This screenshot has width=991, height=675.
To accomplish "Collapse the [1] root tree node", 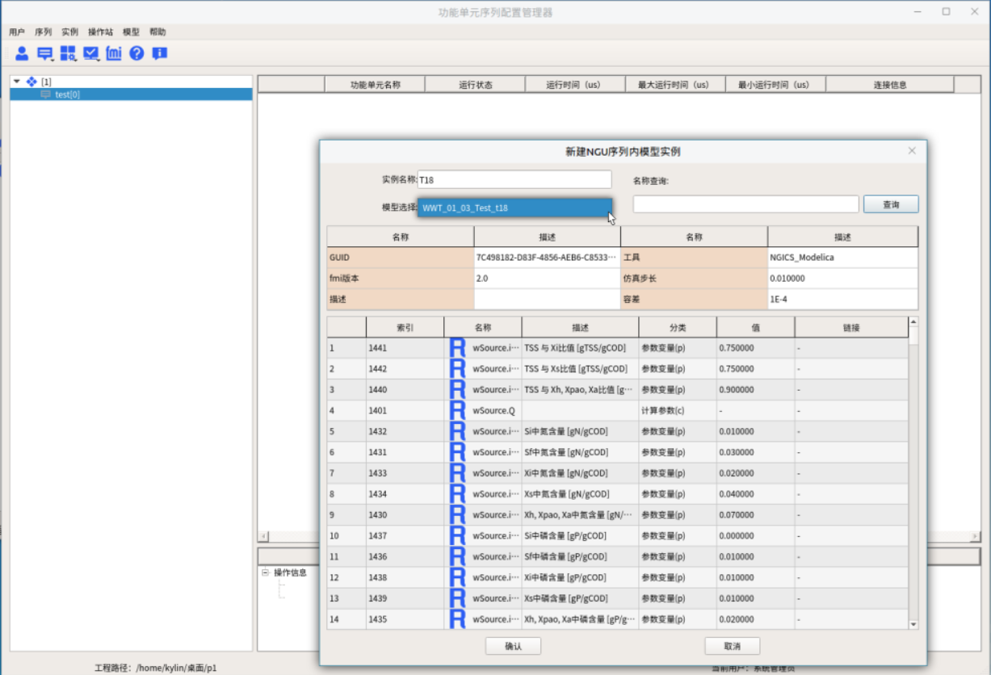I will (x=17, y=82).
